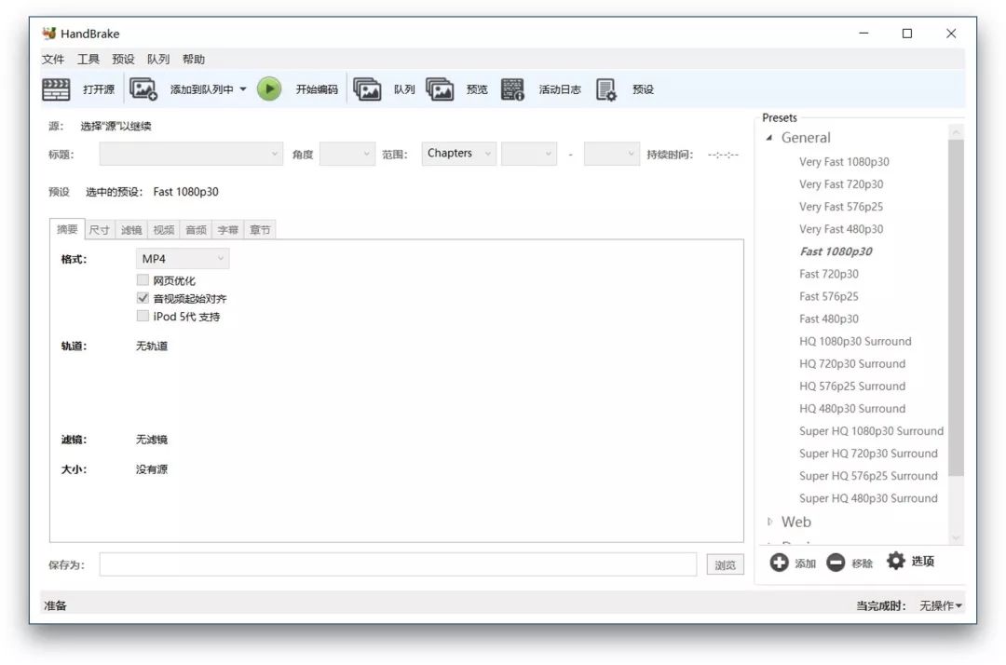
Task: Click the 活动日志 toolbar label
Action: coord(560,89)
